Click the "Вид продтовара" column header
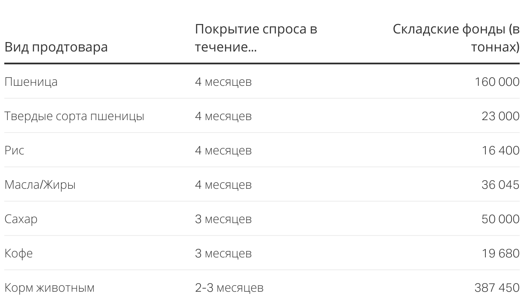The width and height of the screenshot is (524, 308). click(x=56, y=47)
